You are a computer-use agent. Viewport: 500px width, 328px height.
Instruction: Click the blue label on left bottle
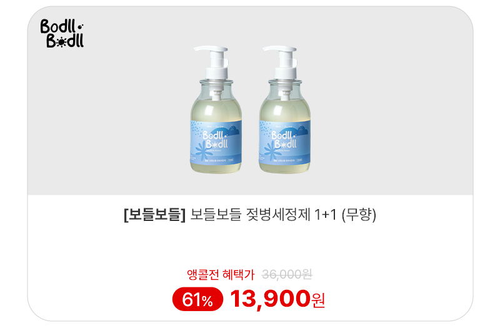[216, 142]
